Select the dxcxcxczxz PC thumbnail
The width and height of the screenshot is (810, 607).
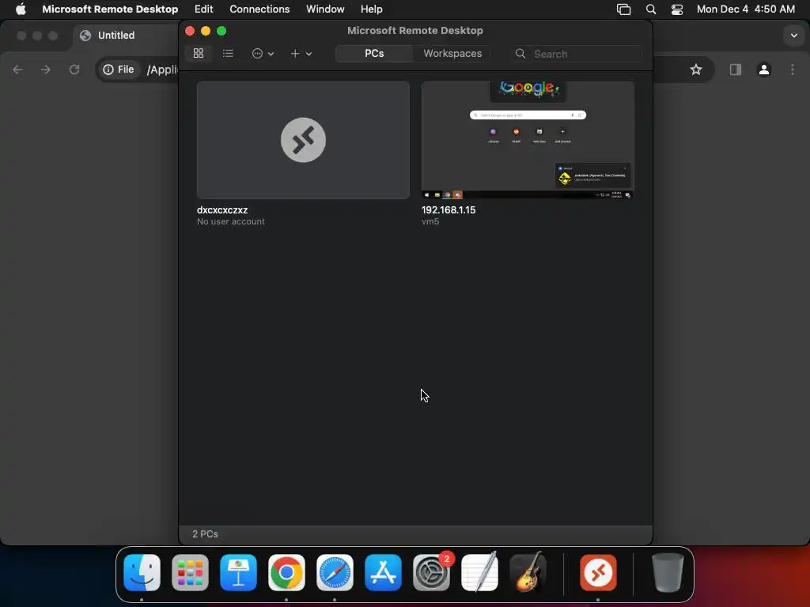coord(303,140)
